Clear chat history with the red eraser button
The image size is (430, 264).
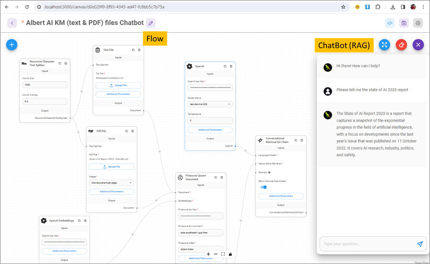(x=402, y=45)
